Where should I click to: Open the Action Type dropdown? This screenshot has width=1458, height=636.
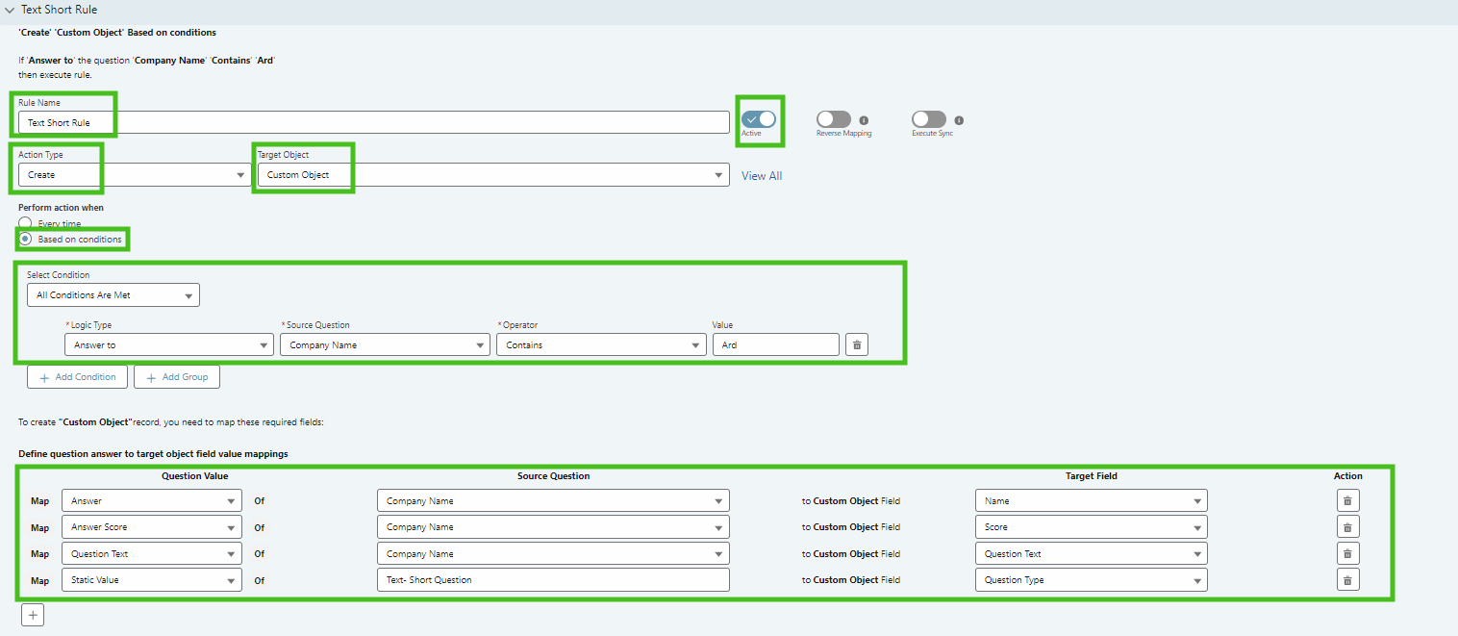(135, 175)
